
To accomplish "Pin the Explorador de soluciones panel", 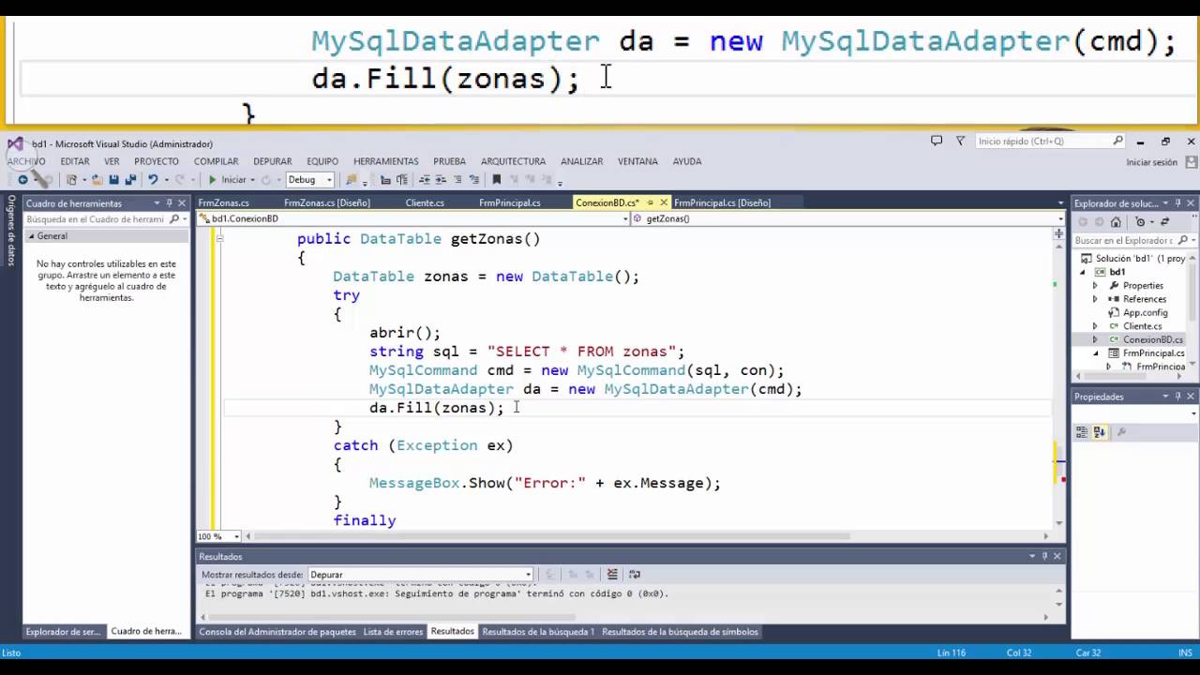I will (1177, 202).
